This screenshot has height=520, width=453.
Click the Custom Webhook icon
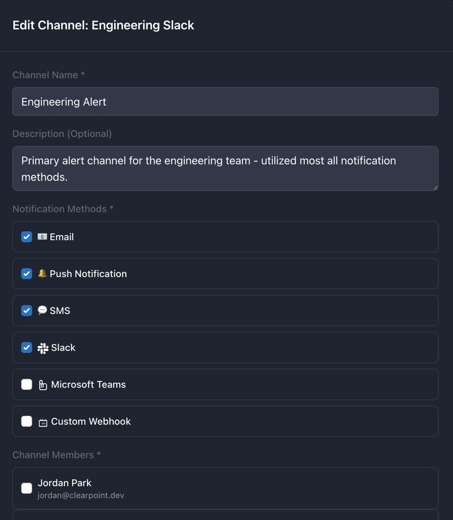43,421
